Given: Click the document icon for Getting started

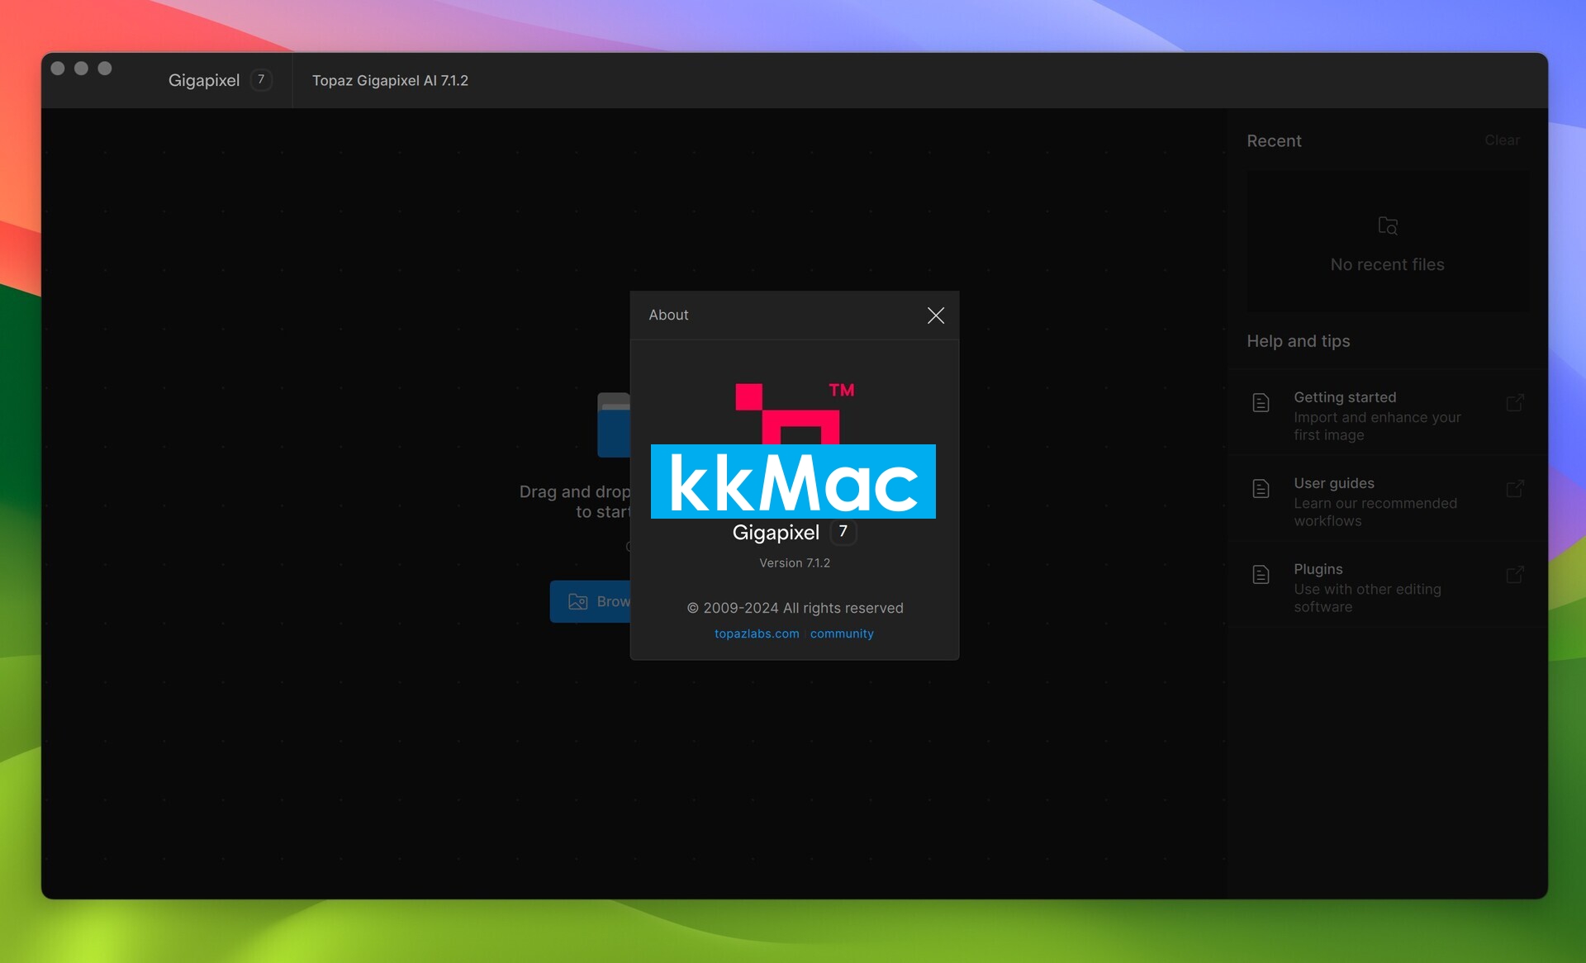Looking at the screenshot, I should pyautogui.click(x=1261, y=403).
